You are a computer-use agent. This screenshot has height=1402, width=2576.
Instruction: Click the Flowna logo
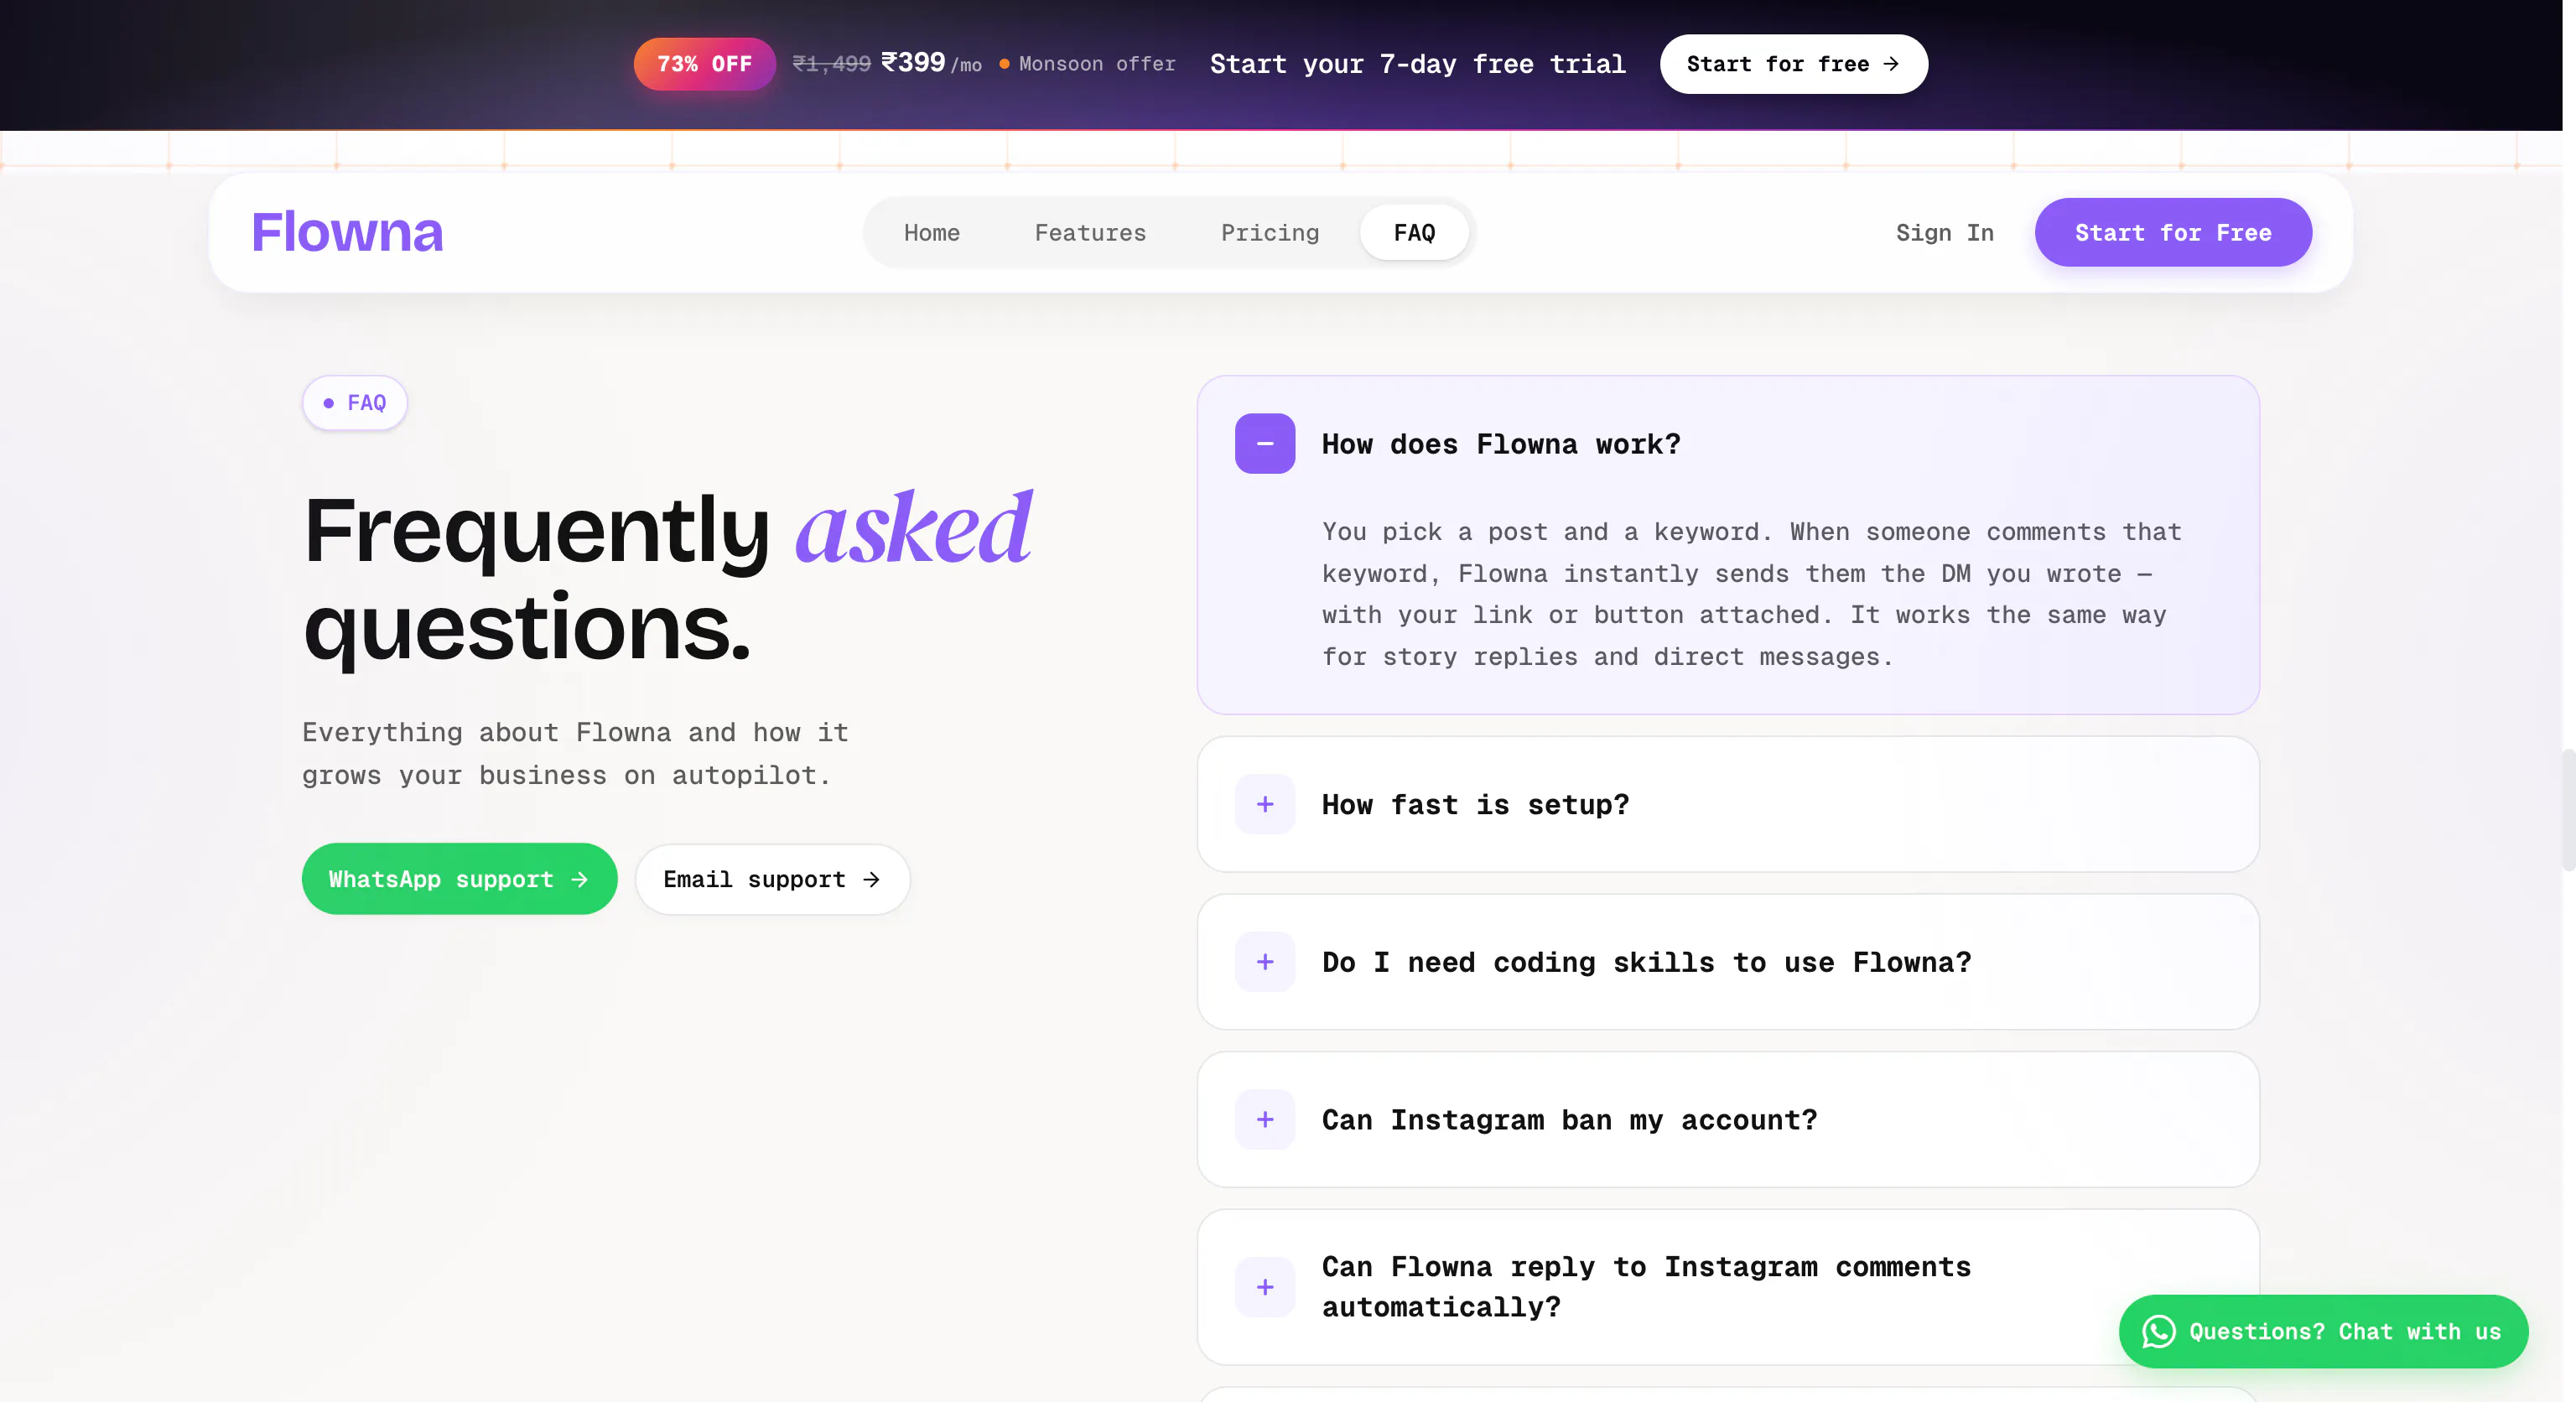(x=347, y=232)
